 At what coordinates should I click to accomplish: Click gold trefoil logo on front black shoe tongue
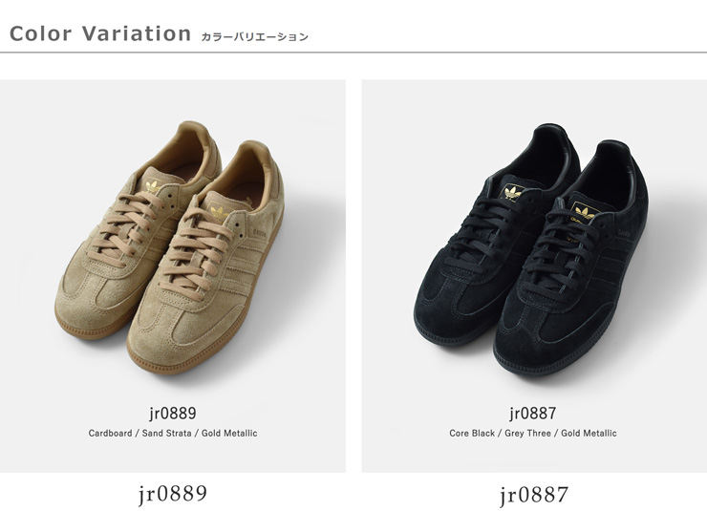[x=585, y=211]
